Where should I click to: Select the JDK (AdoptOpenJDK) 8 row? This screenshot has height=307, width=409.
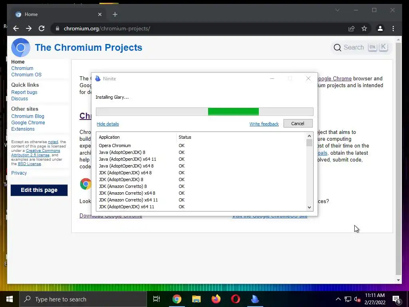(x=201, y=179)
